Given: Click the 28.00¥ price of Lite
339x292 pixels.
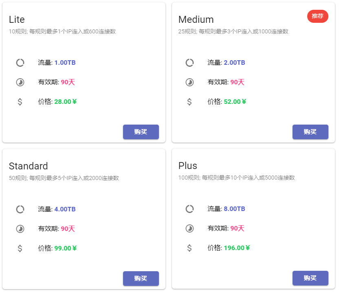Looking at the screenshot, I should click(66, 101).
